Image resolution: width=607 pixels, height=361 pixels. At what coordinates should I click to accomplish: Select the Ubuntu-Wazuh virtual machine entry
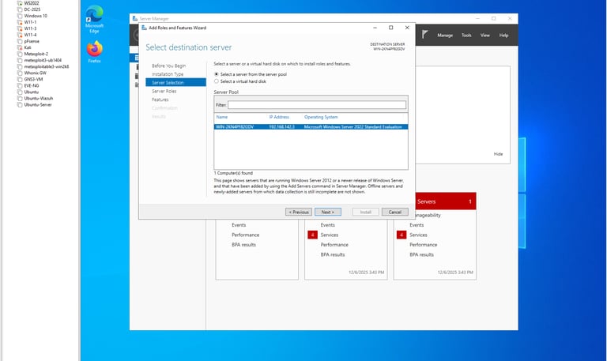click(38, 98)
